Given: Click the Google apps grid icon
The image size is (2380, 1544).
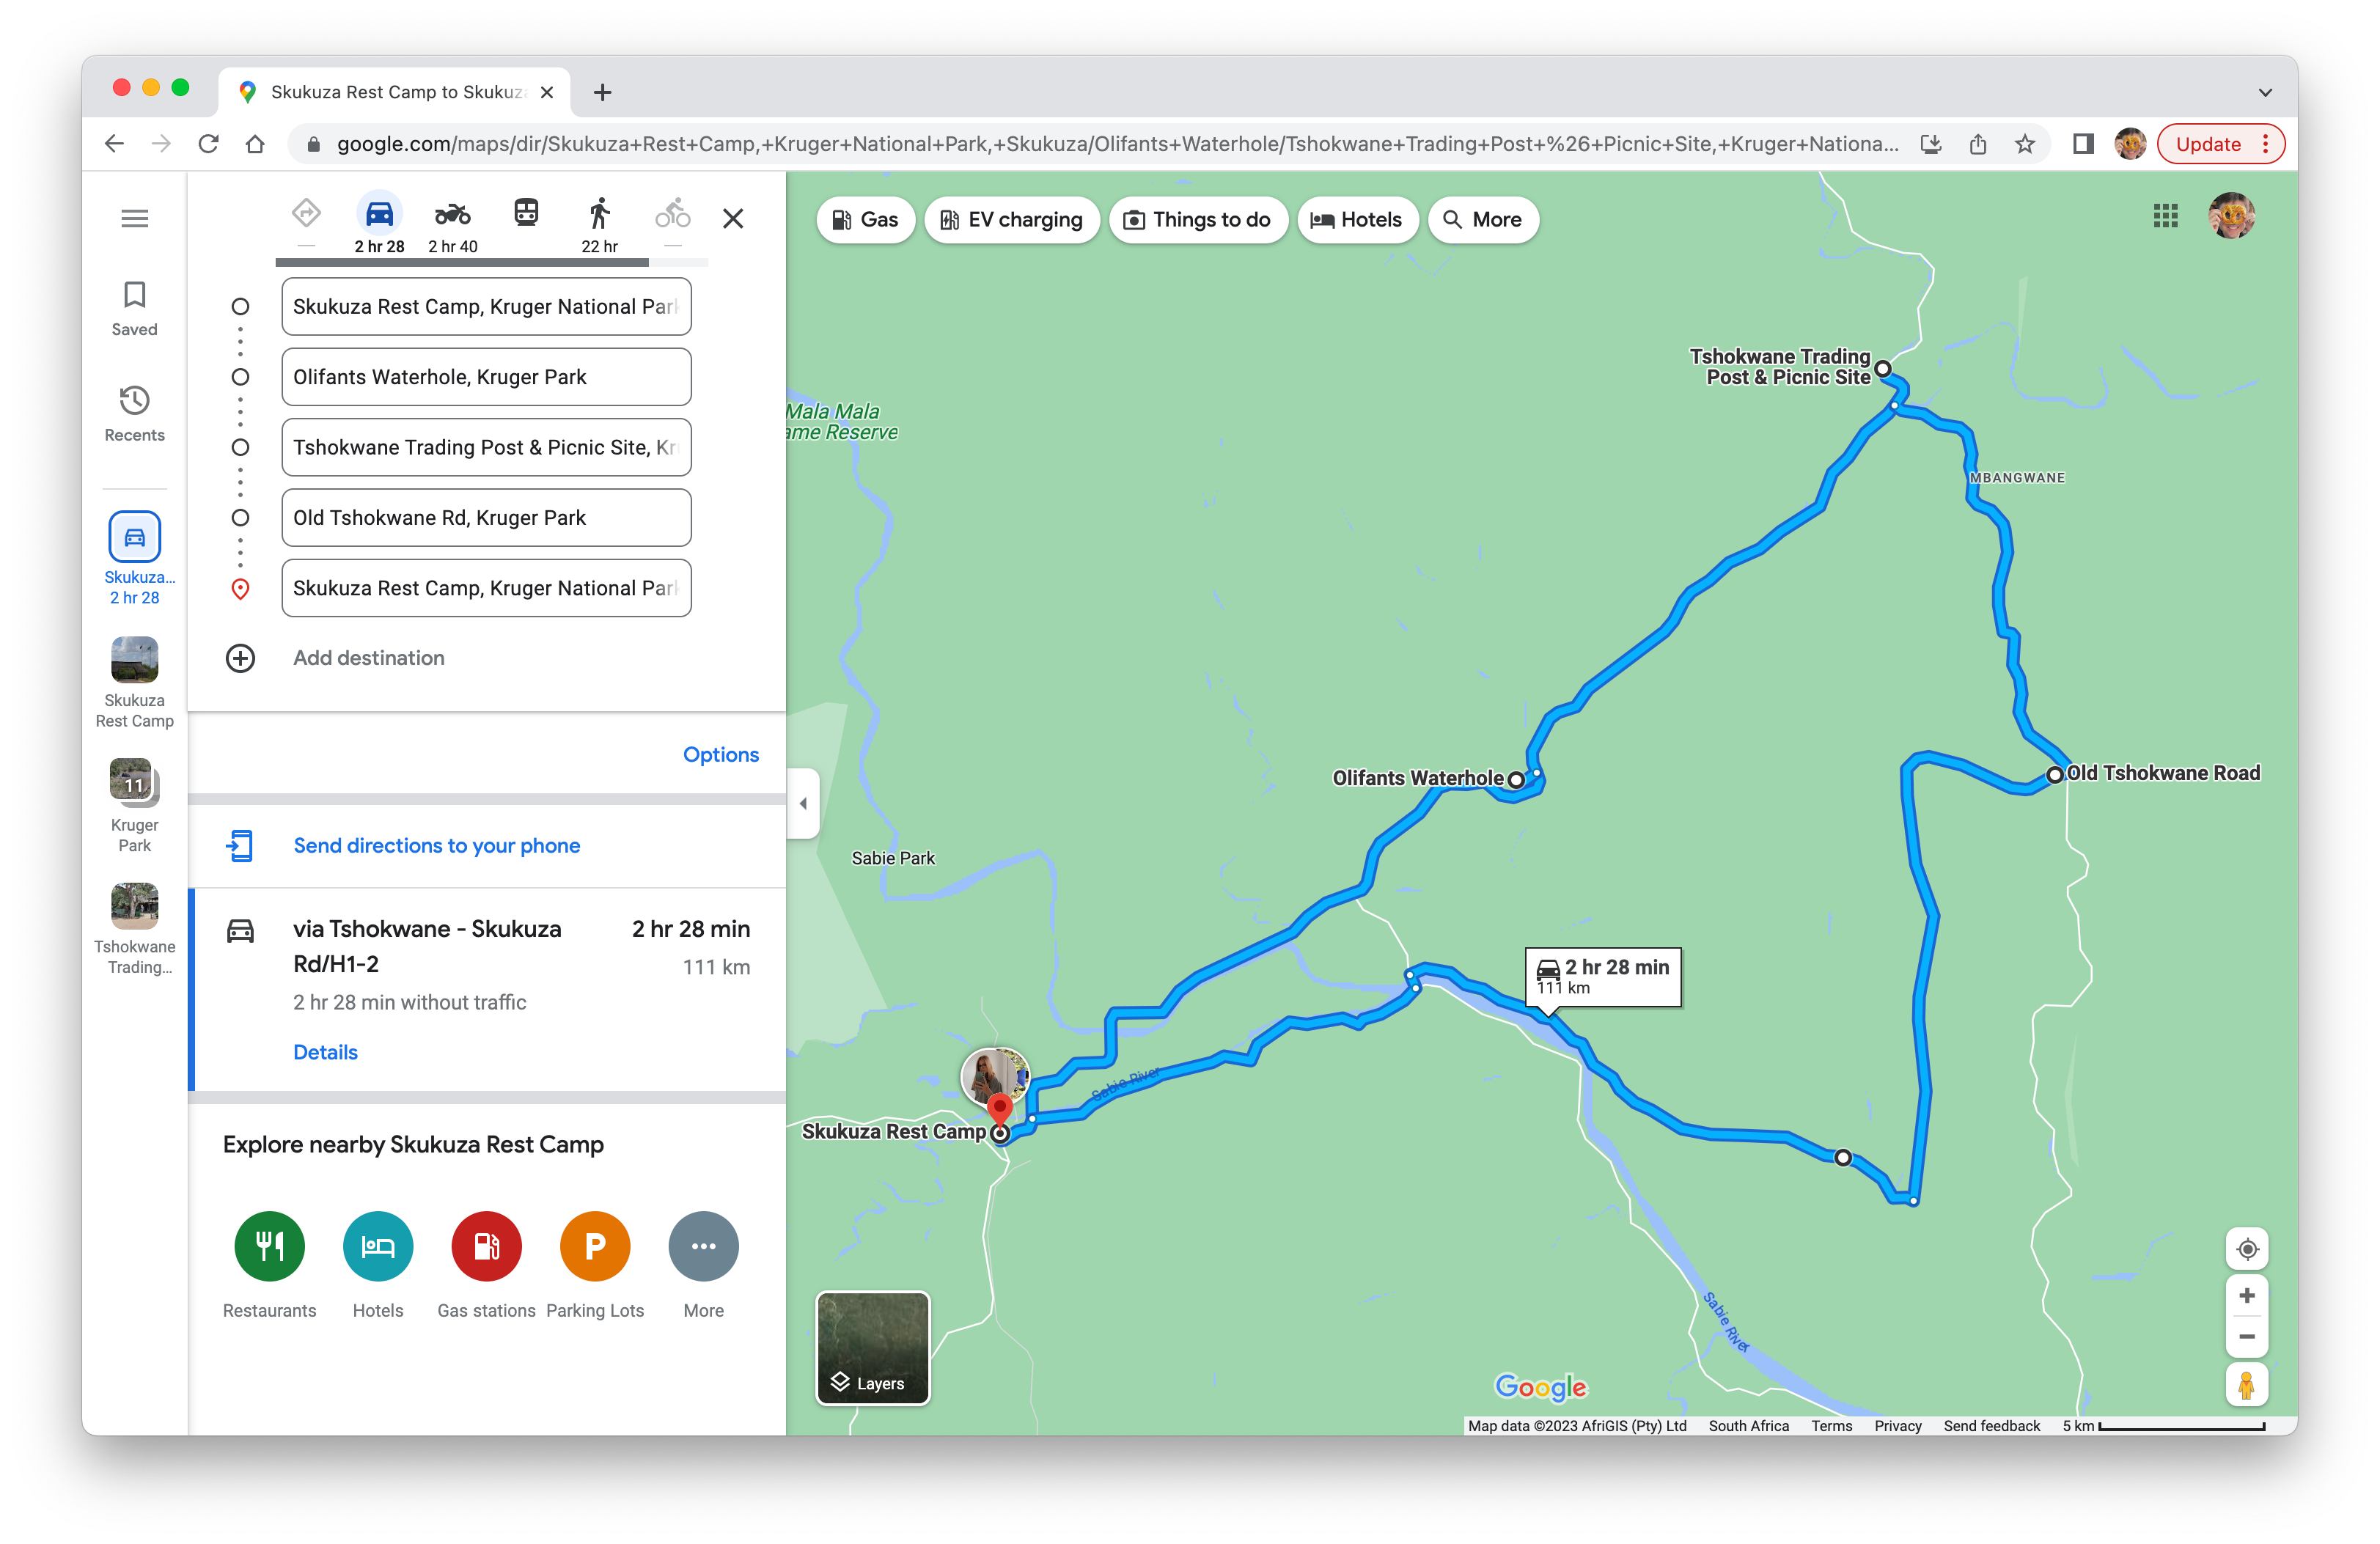Looking at the screenshot, I should click(x=2165, y=216).
